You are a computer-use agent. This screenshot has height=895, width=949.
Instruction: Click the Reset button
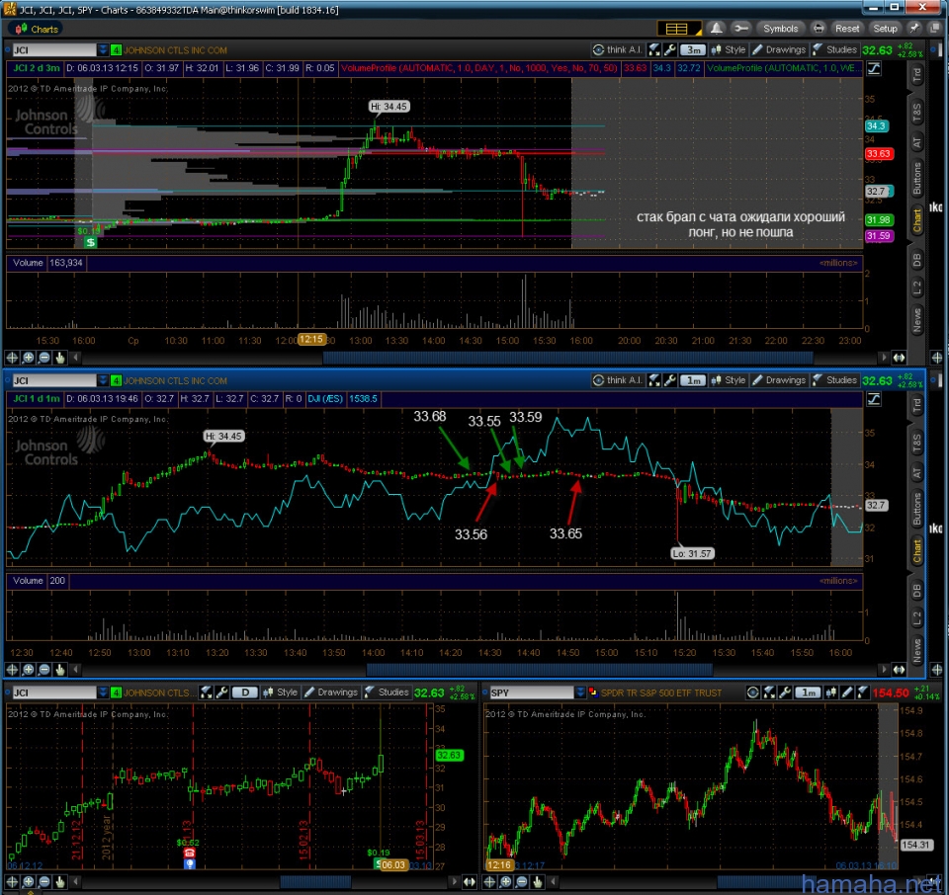pos(847,29)
